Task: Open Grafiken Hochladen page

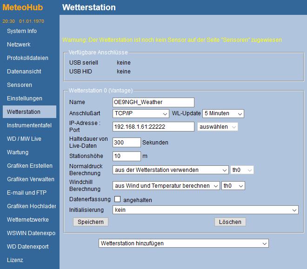Action: (31, 206)
